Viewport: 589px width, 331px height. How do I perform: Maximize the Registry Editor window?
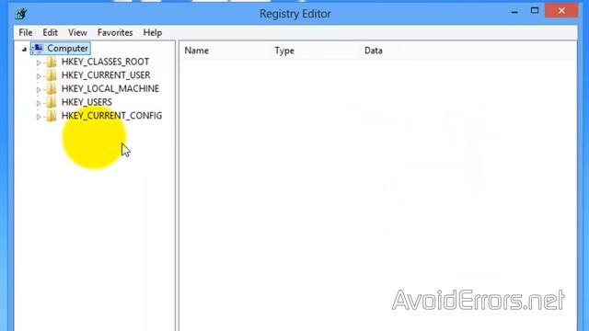click(535, 10)
